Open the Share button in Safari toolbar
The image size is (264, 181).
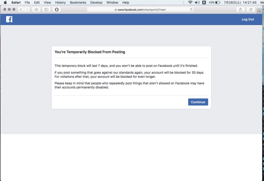[241, 10]
